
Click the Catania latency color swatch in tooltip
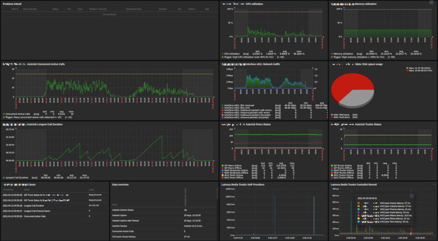pyautogui.click(x=359, y=206)
